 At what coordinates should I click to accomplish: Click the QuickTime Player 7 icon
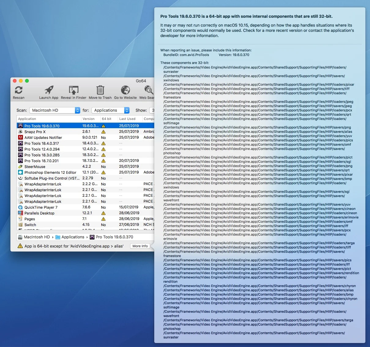(21, 207)
